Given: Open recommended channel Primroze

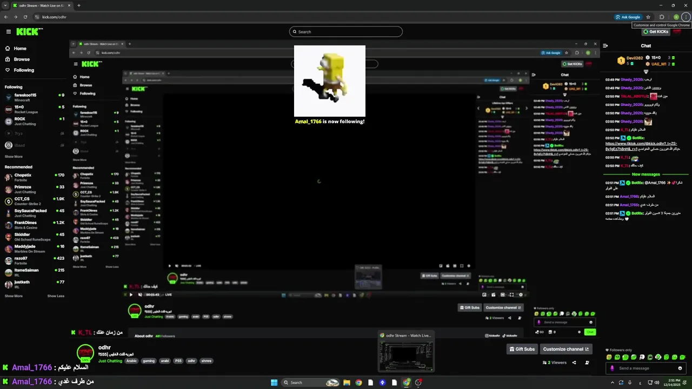Looking at the screenshot, I should click(34, 189).
